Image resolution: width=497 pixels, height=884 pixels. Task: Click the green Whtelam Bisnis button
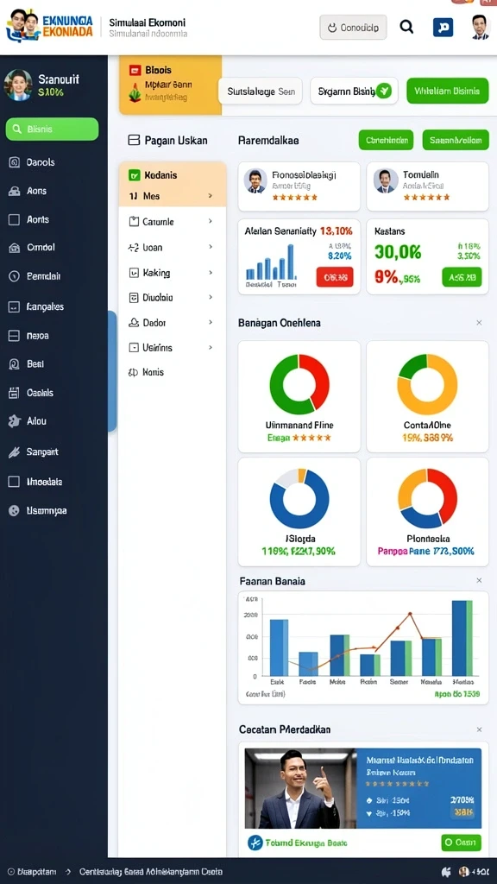(448, 91)
